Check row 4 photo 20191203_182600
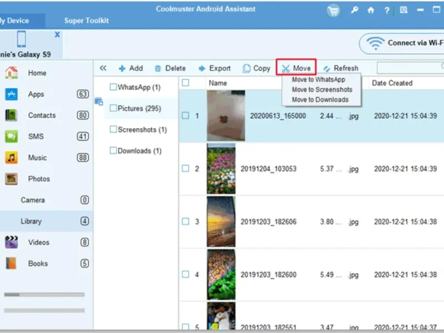This screenshot has height=333, width=444. click(185, 274)
